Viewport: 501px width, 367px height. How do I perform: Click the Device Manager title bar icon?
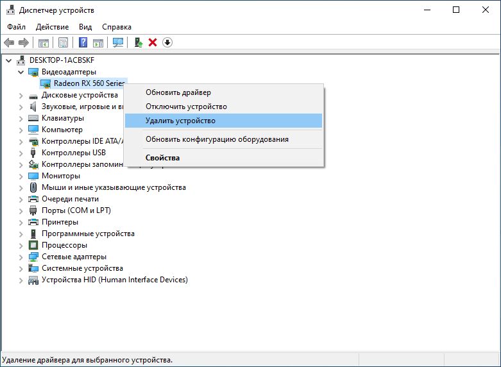click(10, 10)
